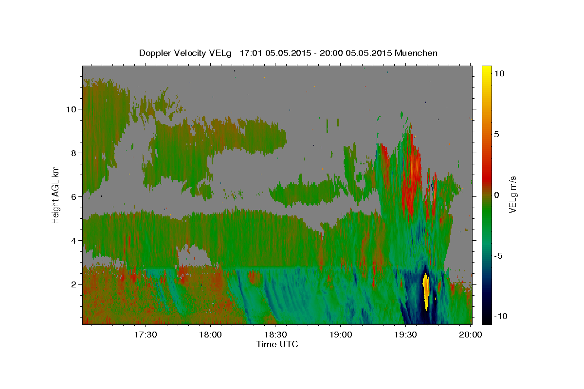Click the colorbar label '0'

pyautogui.click(x=496, y=195)
